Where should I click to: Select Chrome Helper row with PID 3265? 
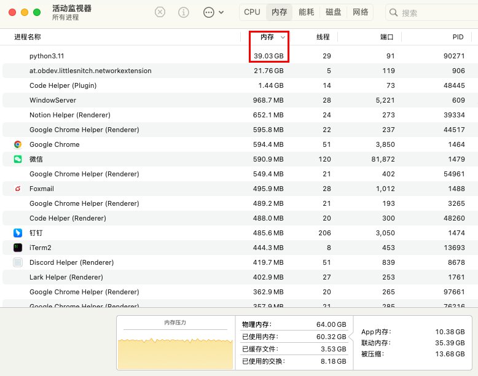click(x=239, y=203)
